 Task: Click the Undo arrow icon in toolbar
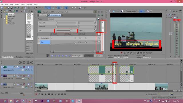[x=34, y=8]
